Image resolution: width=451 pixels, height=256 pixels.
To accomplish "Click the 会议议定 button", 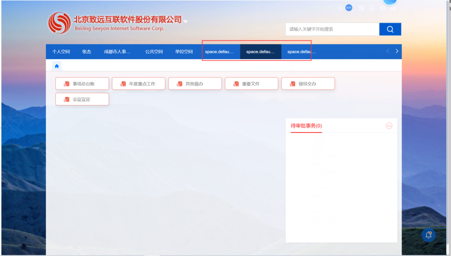I will (82, 100).
